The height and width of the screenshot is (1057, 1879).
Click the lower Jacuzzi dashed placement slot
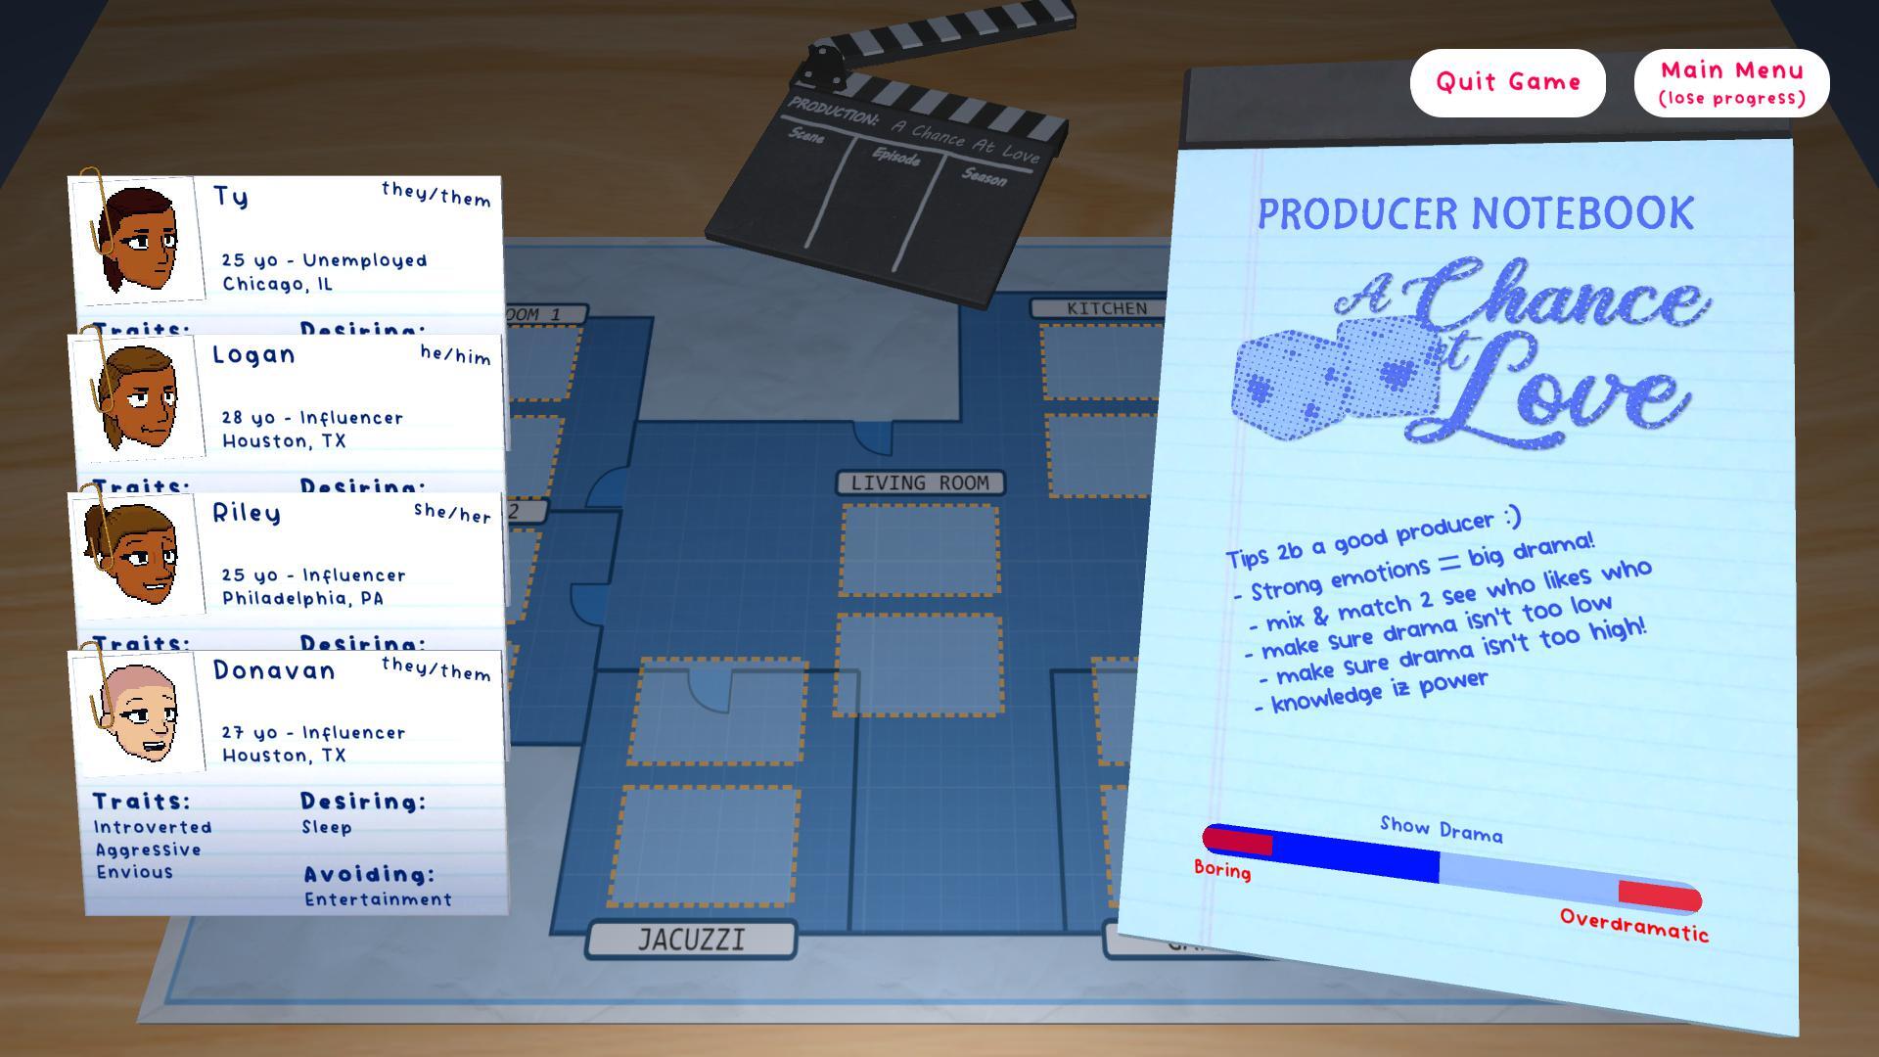[703, 847]
